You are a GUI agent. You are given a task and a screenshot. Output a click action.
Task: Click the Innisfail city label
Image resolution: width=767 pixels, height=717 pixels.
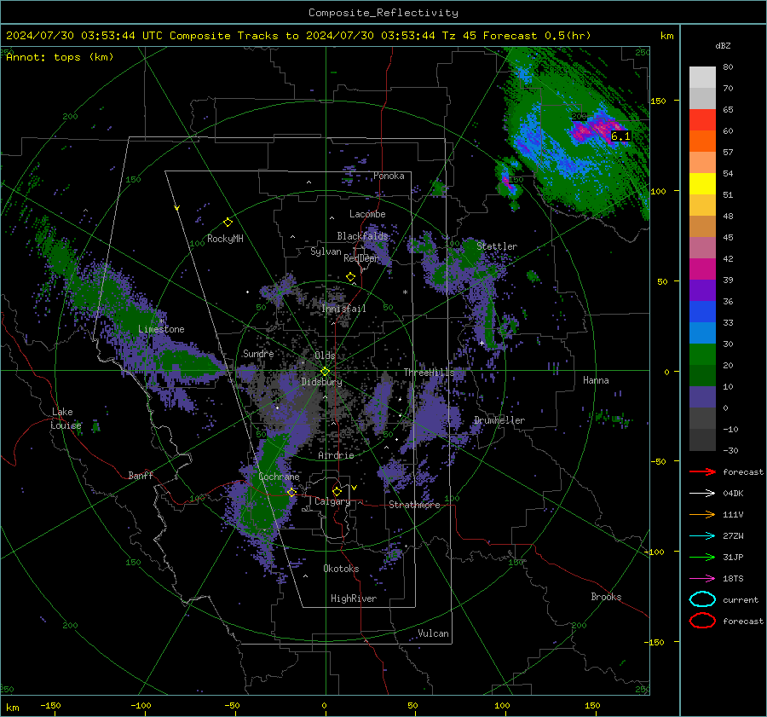(343, 309)
